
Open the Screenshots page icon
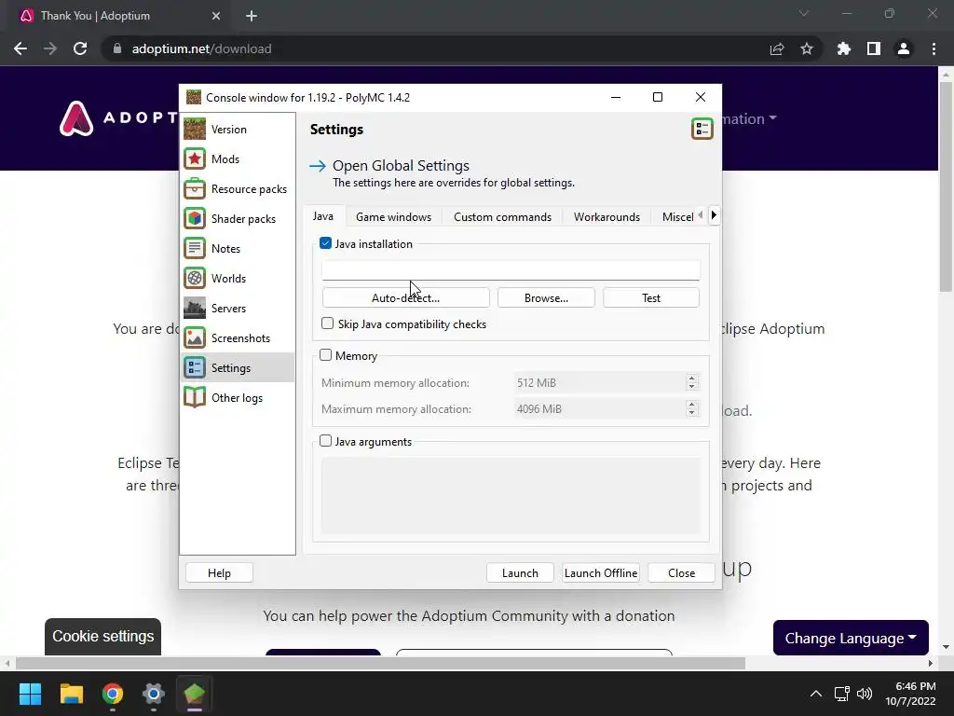click(195, 337)
